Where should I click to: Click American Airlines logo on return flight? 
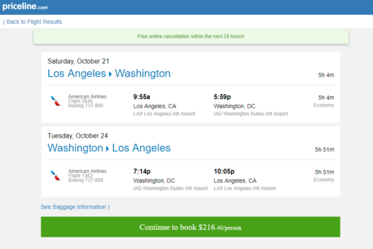click(x=56, y=176)
